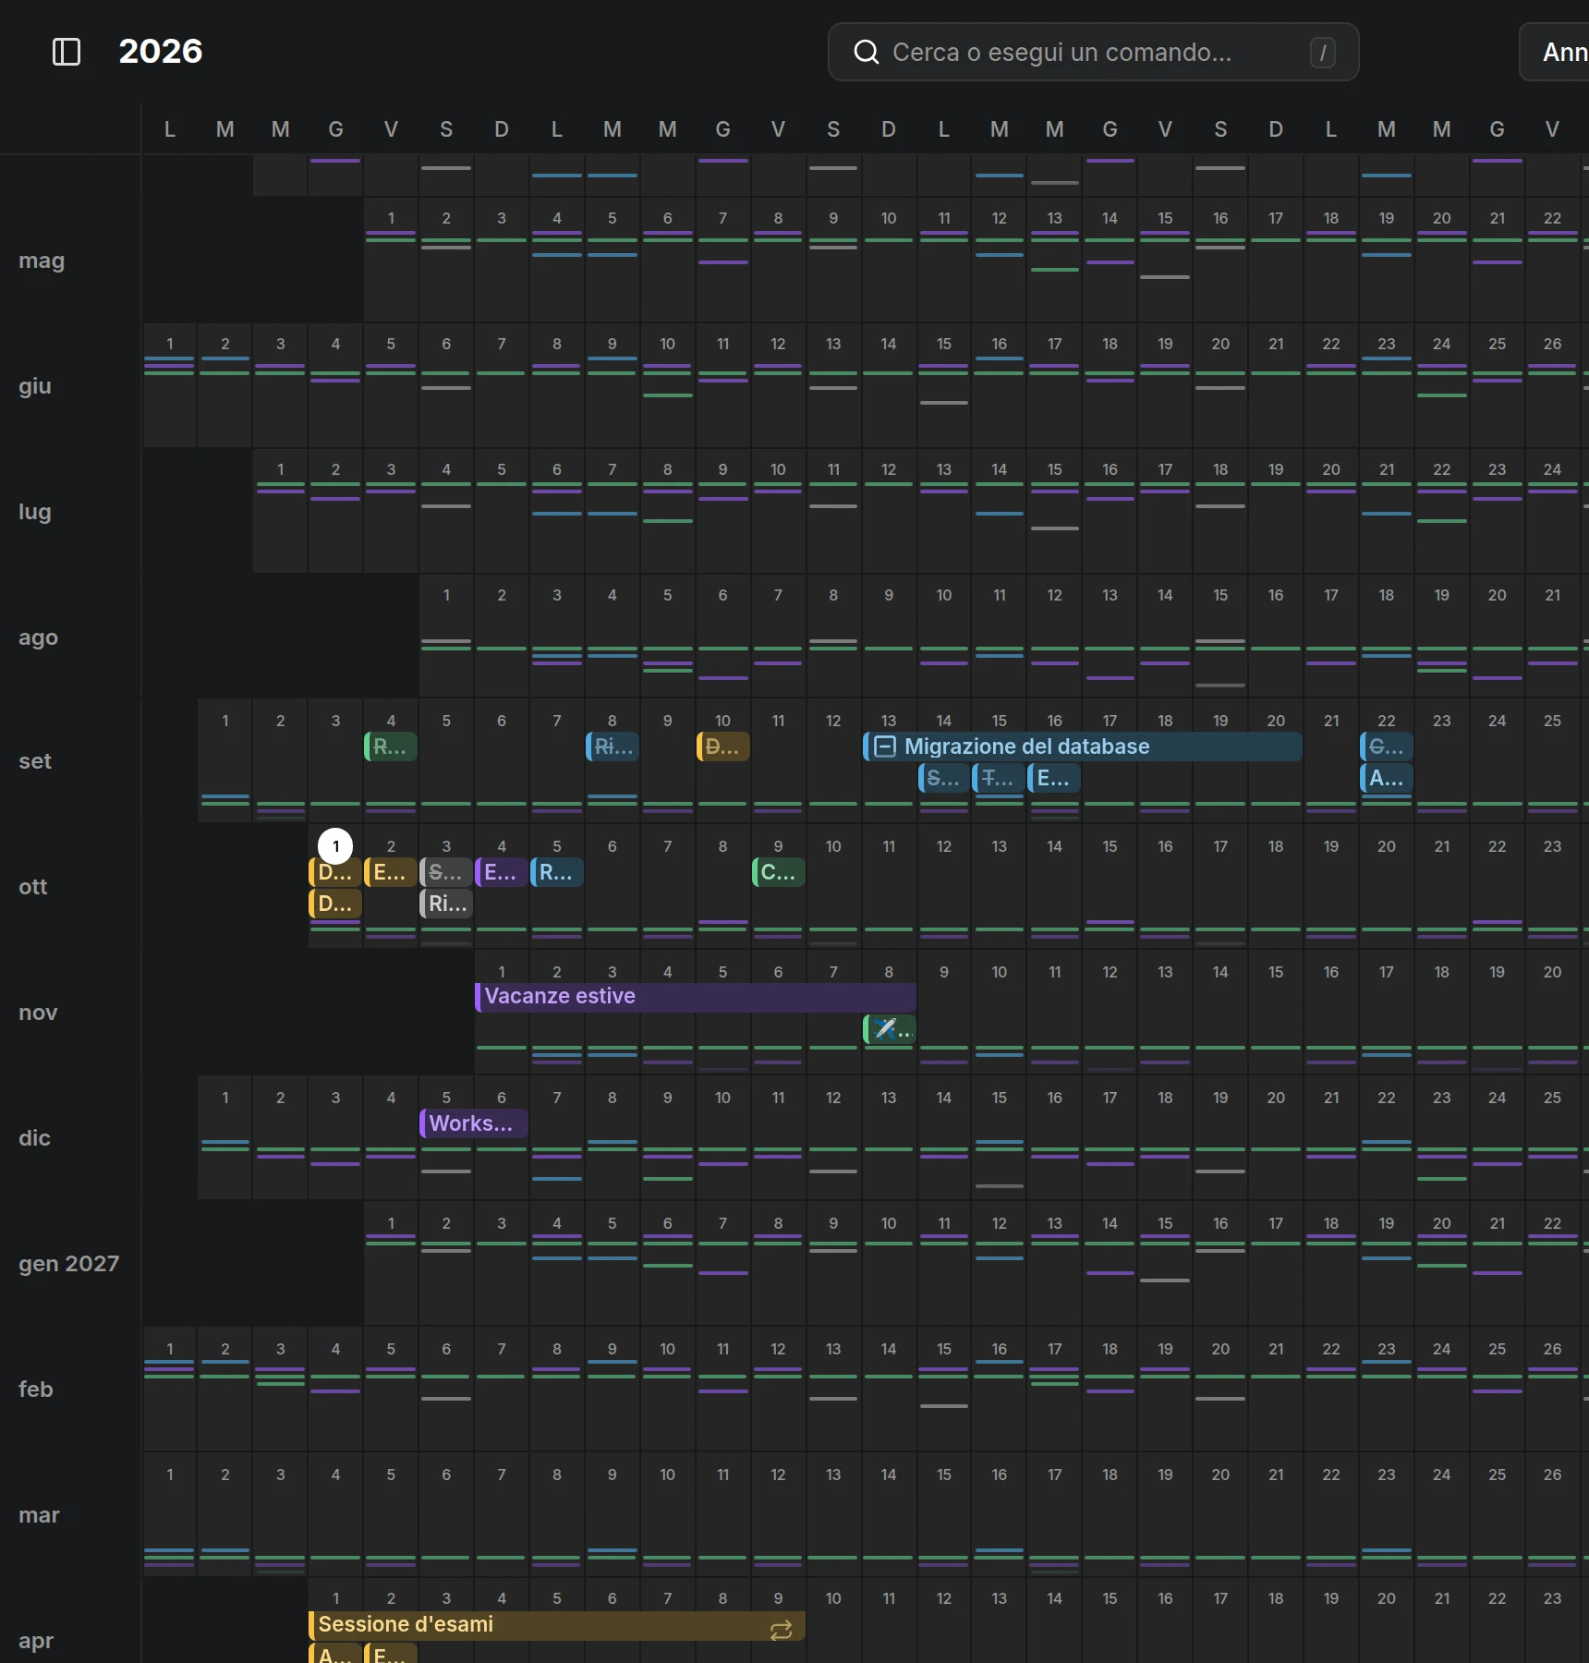Select the mar month label

[x=39, y=1515]
